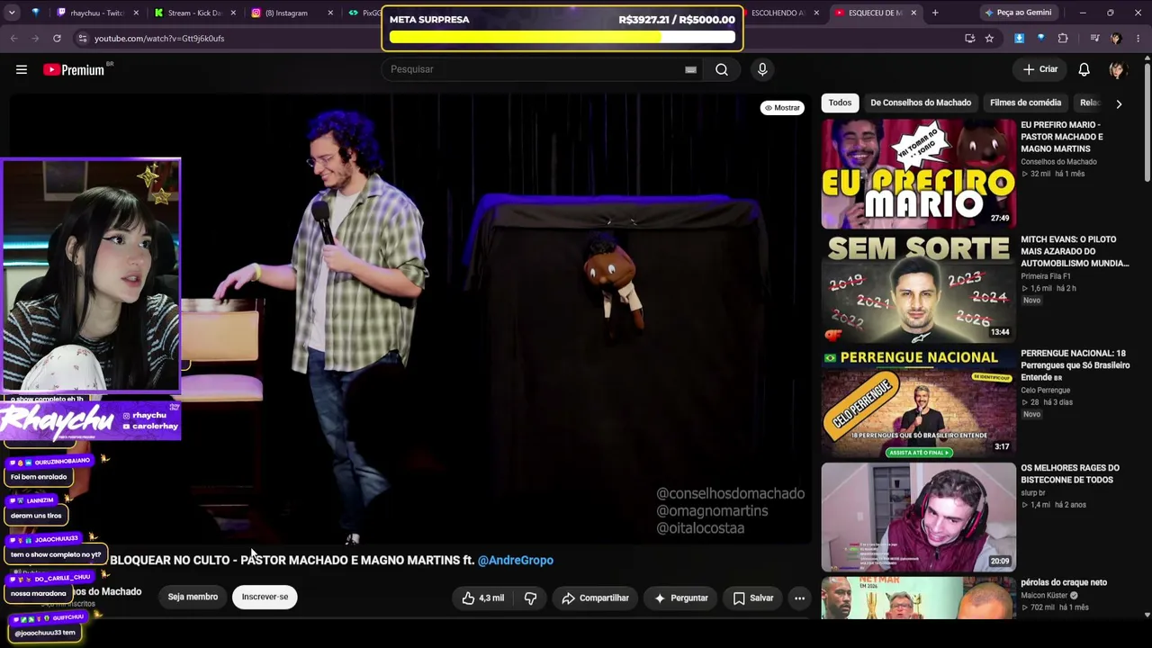Image resolution: width=1152 pixels, height=648 pixels.
Task: Go forward in browser history
Action: 35,38
